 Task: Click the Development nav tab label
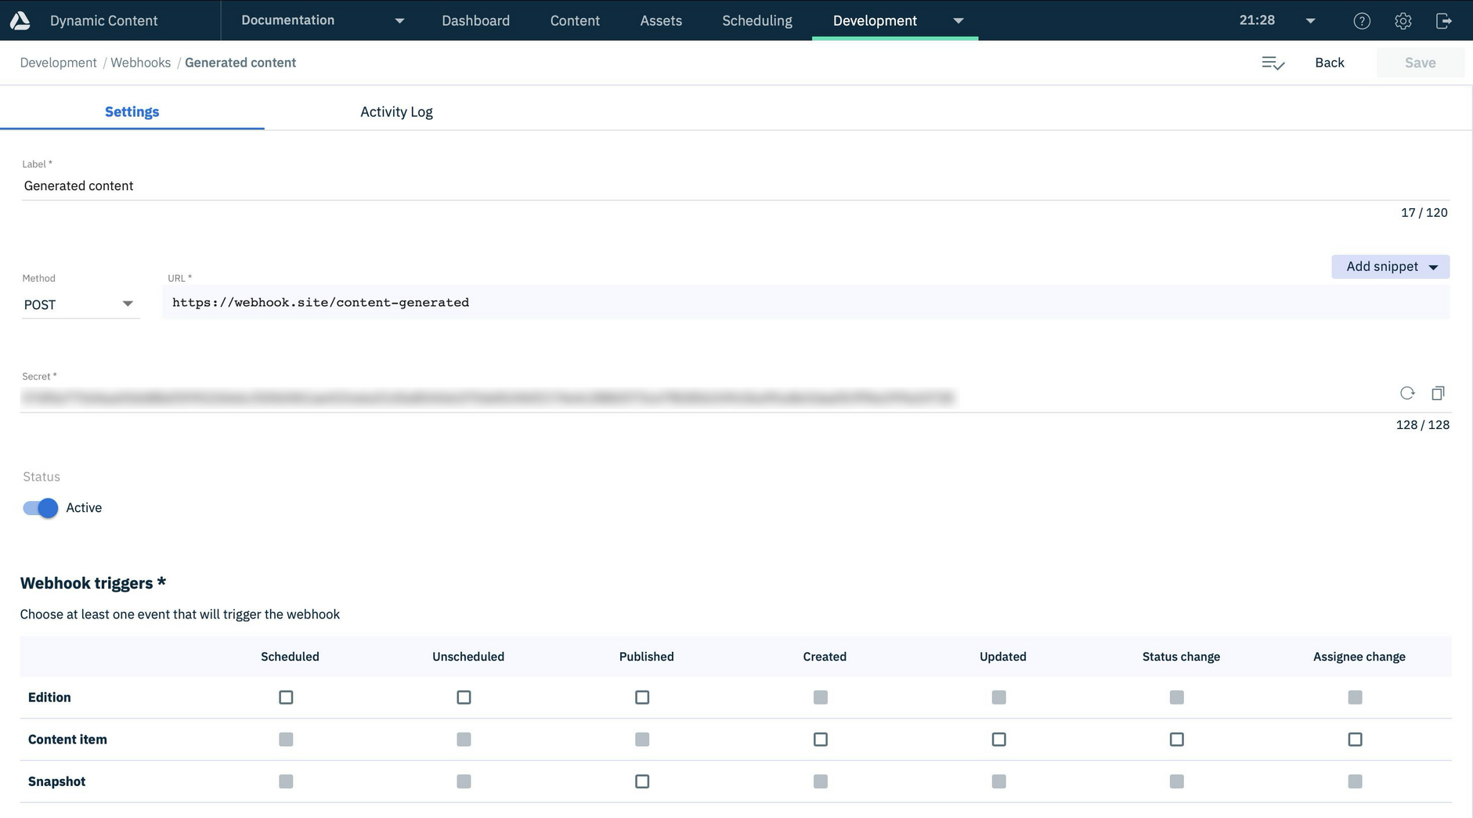[875, 20]
